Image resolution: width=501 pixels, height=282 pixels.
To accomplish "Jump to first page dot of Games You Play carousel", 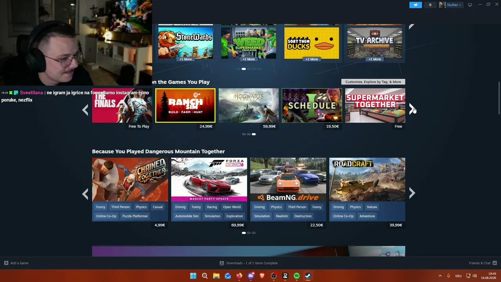I will (x=243, y=134).
